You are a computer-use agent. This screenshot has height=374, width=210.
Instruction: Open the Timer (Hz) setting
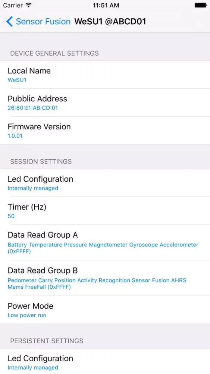105,211
